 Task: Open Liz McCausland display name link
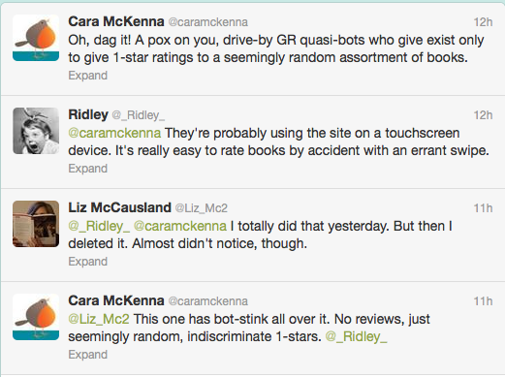[x=119, y=207]
